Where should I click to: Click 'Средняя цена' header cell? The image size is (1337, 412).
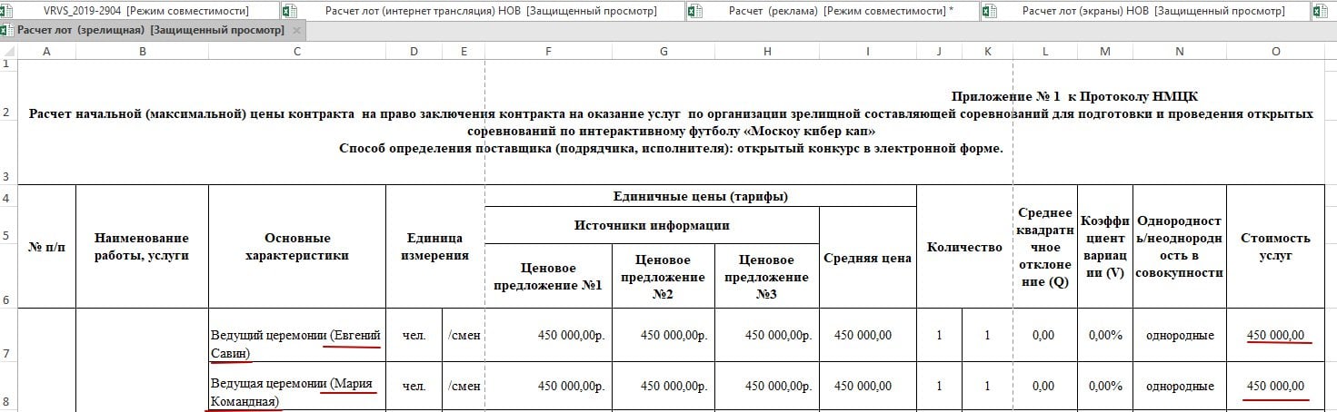click(868, 258)
